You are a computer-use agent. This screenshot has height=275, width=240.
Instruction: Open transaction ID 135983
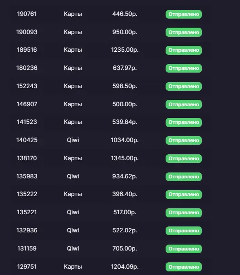pos(27,176)
